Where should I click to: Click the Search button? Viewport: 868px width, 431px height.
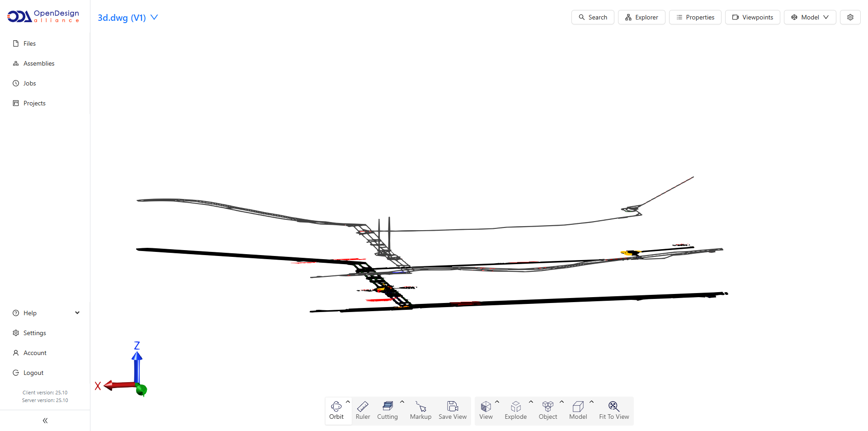593,17
